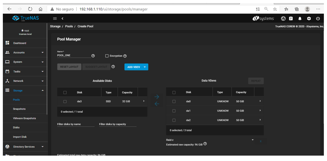This screenshot has width=327, height=161.
Task: Open the browser settings and more menu (three dots)
Action: tap(318, 9)
